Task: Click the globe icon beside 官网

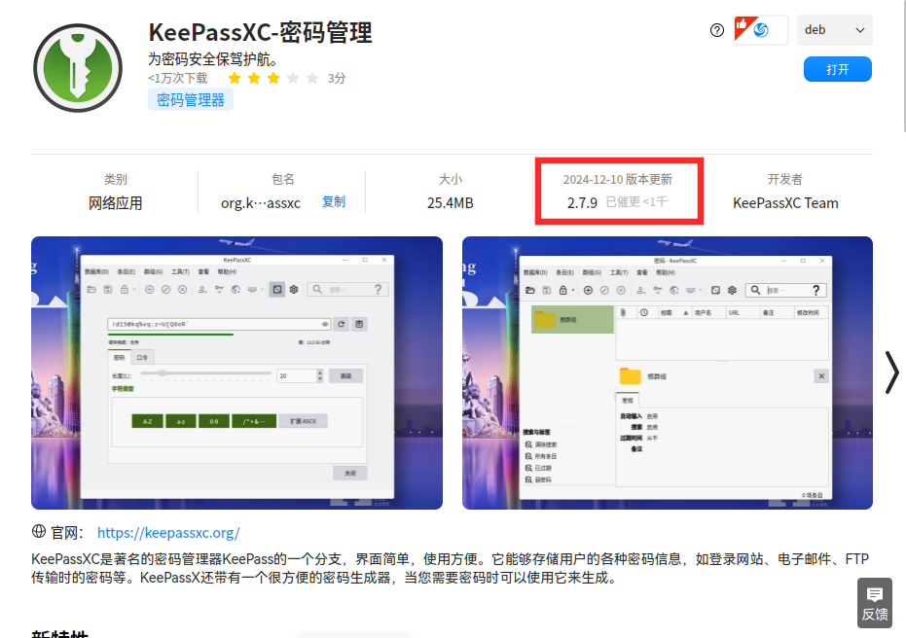Action: pos(39,531)
